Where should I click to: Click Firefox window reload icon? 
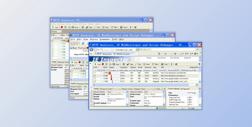[83, 43]
